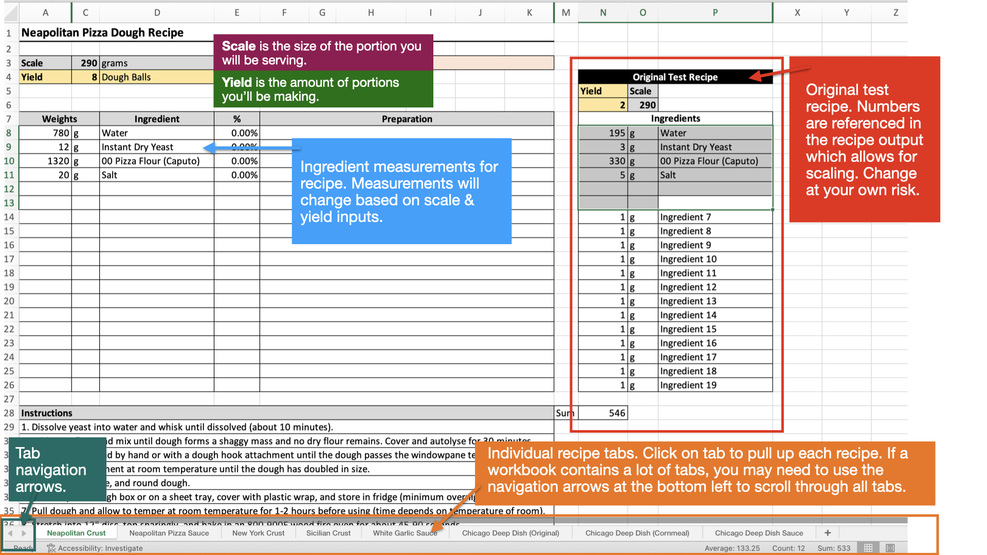Switch to Normal view in the status bar
This screenshot has height=555, width=987.
(868, 548)
